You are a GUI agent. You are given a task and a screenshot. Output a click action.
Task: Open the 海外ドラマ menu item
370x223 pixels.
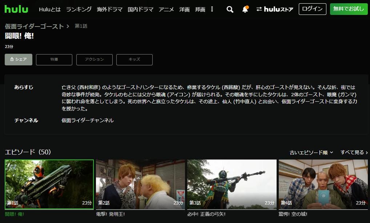[x=109, y=9]
